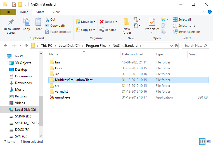Open Copy to in Organize group

(x=86, y=30)
